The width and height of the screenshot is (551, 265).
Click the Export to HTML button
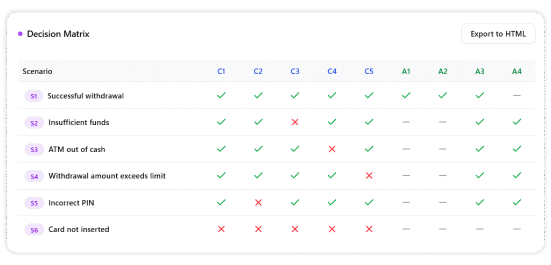498,34
